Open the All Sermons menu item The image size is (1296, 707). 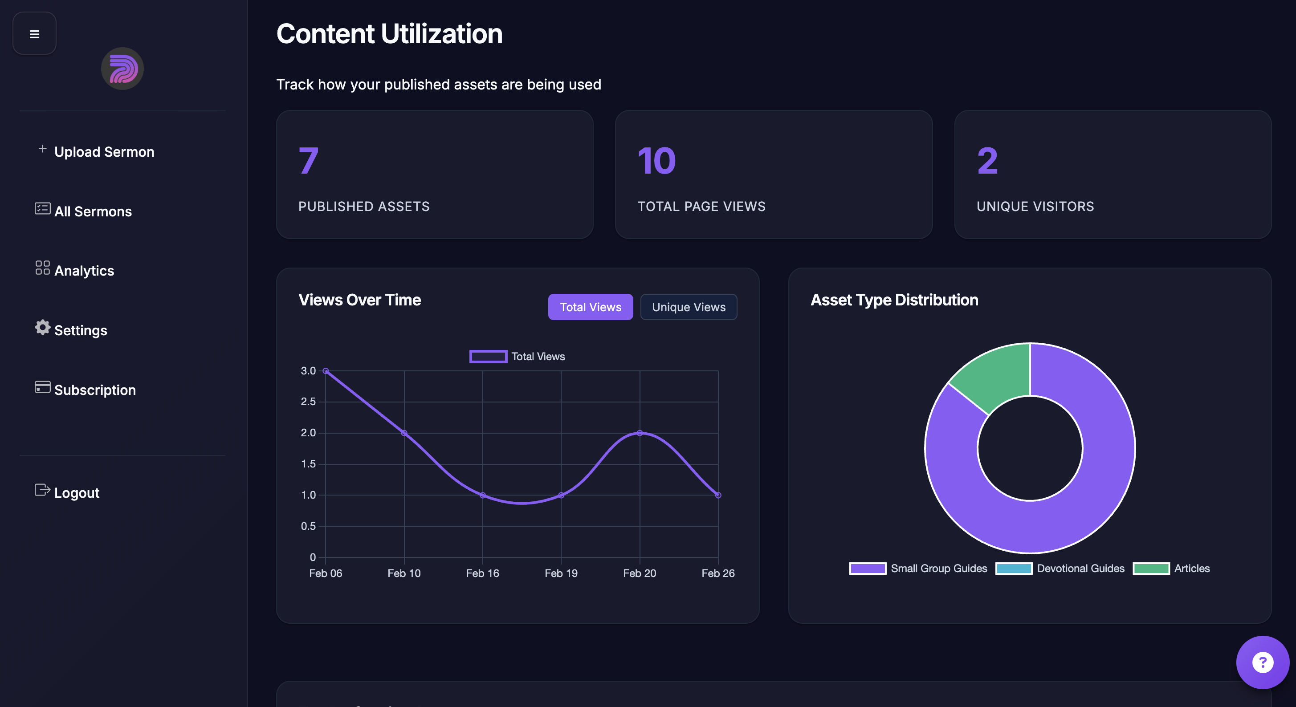[93, 211]
